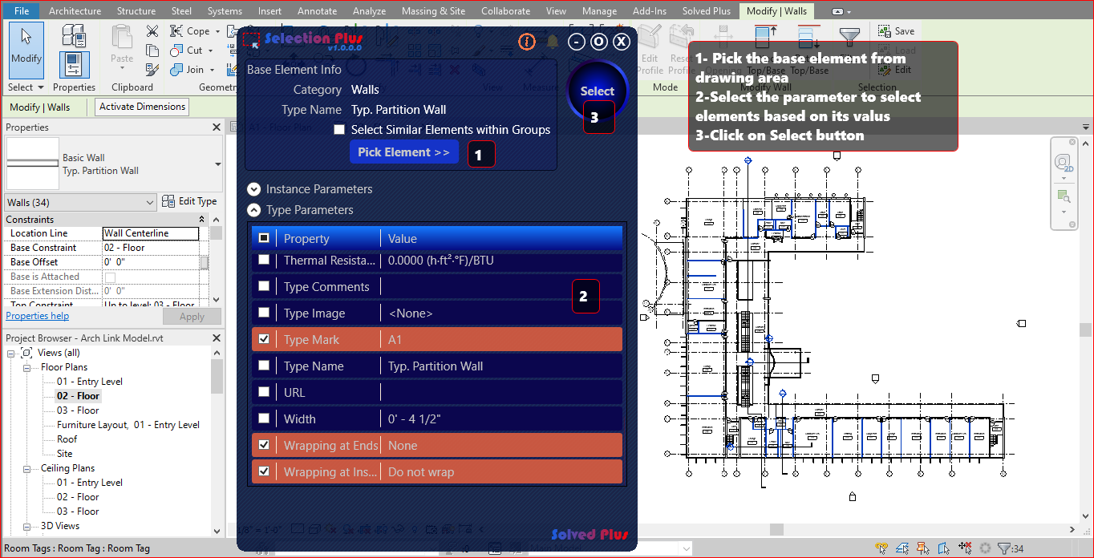The width and height of the screenshot is (1094, 558).
Task: Open the Join tool dropdown arrow
Action: click(212, 70)
